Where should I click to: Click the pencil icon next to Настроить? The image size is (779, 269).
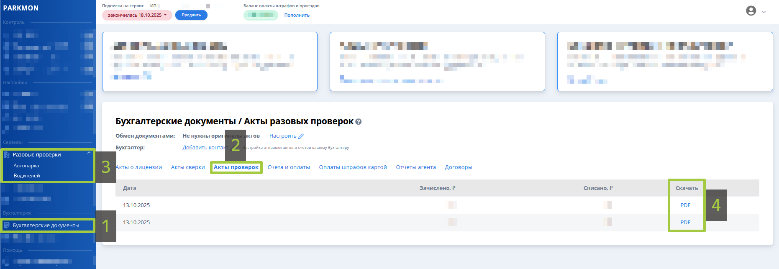[301, 136]
